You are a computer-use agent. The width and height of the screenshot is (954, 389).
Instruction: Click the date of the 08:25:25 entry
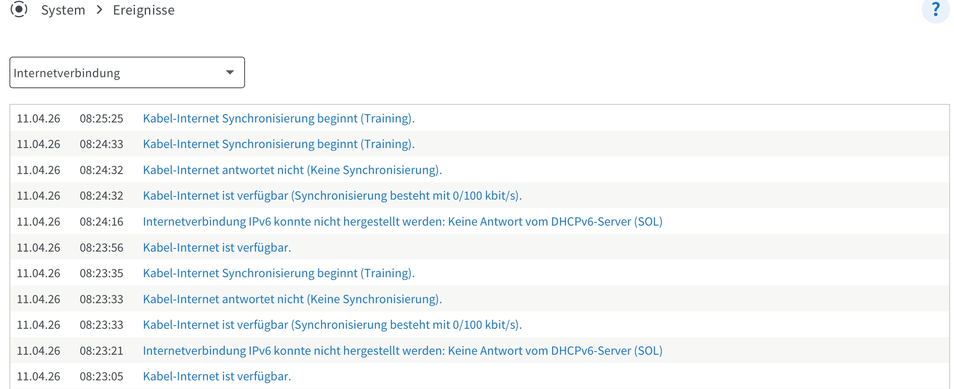[38, 119]
